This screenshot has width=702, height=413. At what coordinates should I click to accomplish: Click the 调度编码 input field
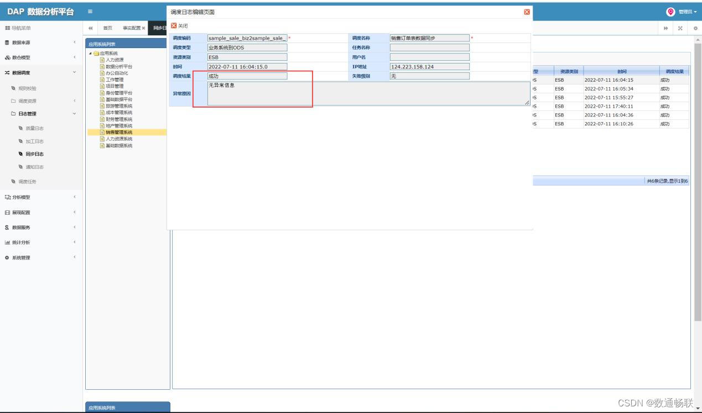[247, 38]
